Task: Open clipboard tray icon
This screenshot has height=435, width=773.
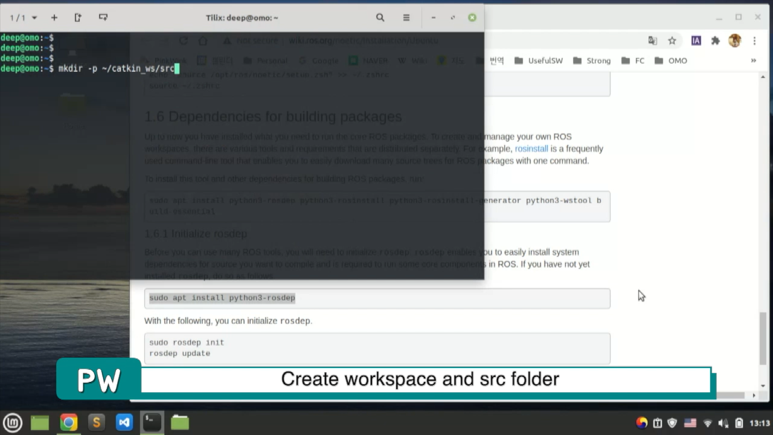Action: point(658,423)
